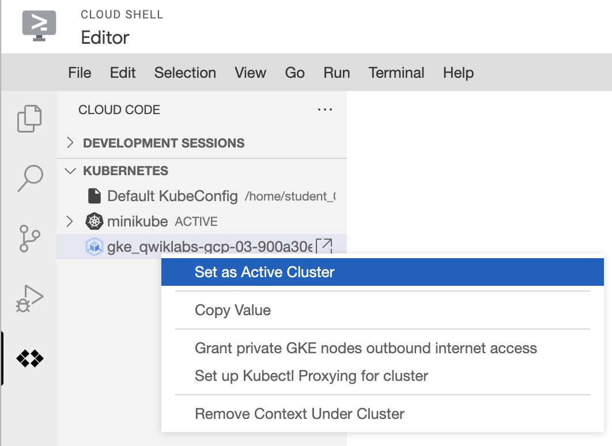Expand the Development Sessions section
Image resolution: width=612 pixels, height=446 pixels.
[x=70, y=142]
